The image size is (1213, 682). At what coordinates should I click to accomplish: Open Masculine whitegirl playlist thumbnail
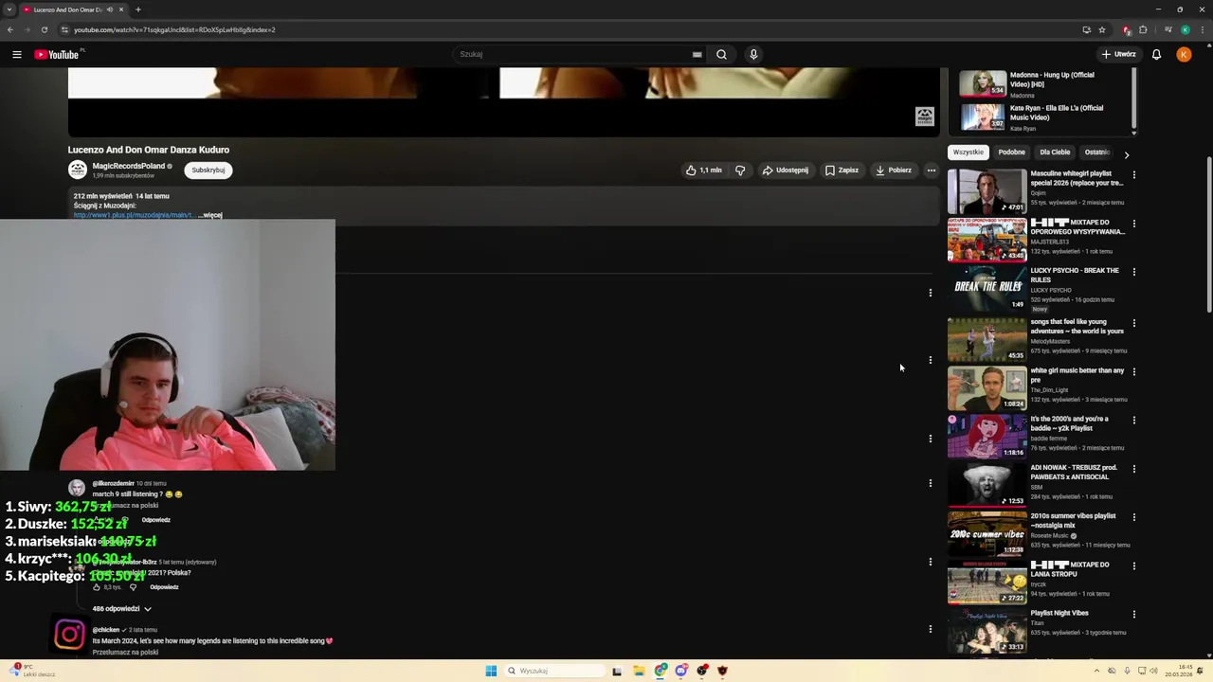[987, 191]
